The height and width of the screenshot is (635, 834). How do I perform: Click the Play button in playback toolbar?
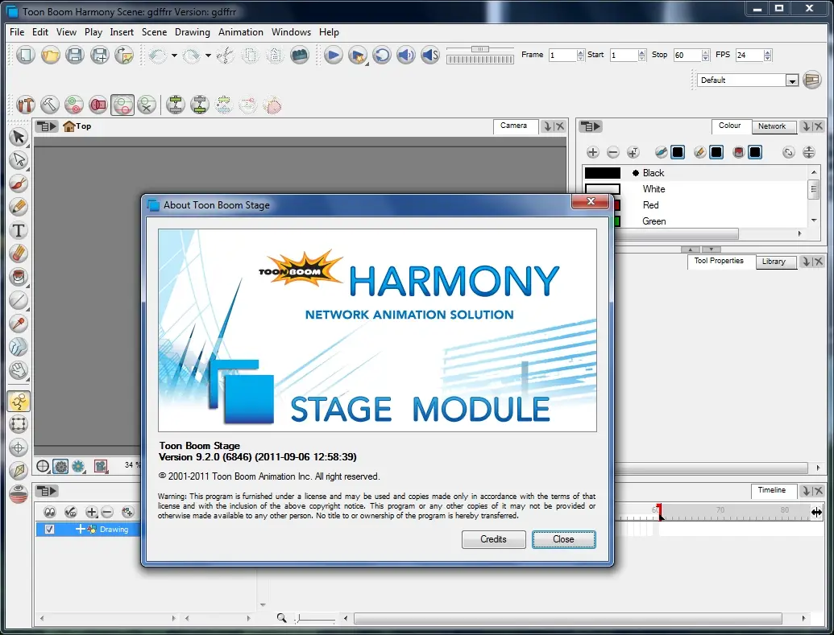333,56
